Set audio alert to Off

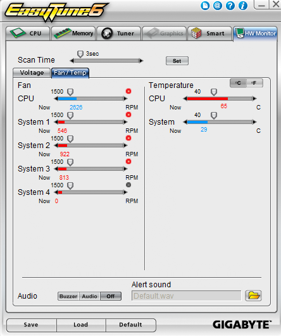pyautogui.click(x=111, y=296)
